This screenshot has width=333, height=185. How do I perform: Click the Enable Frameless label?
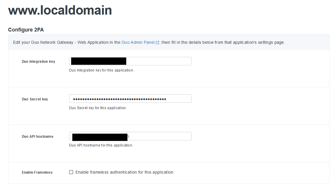37,172
